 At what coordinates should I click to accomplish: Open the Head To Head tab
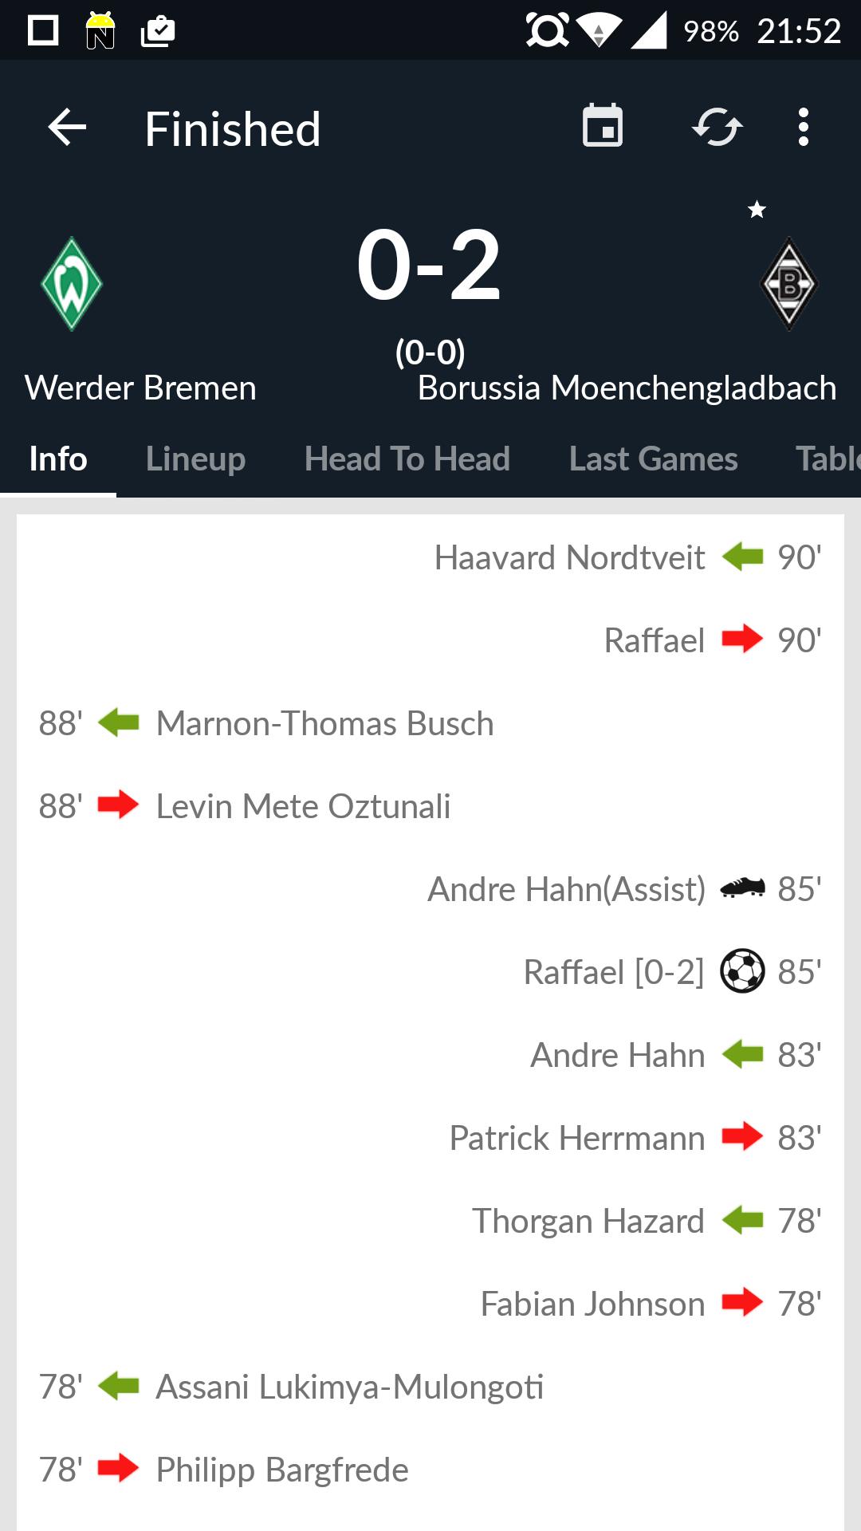[407, 459]
